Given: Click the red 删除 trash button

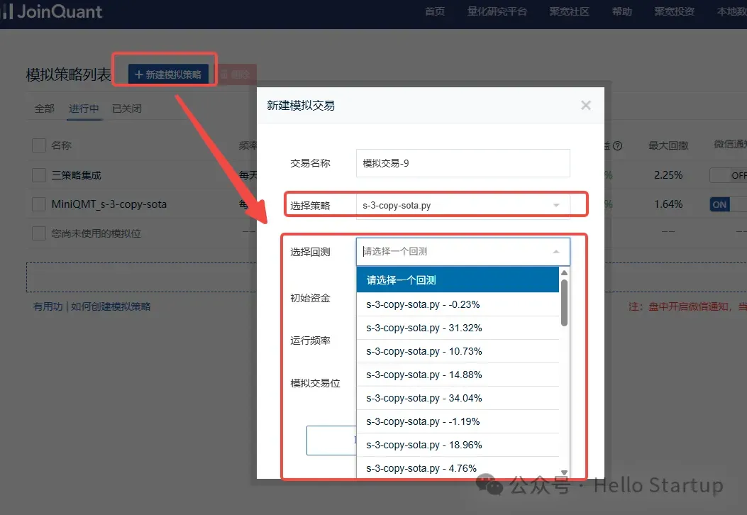Looking at the screenshot, I should (x=235, y=74).
